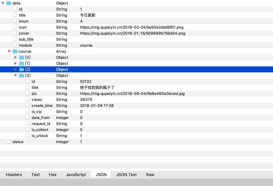Viewport: 273px width, 186px height.
Task: Click file icon next to module
Action: [x=15, y=45]
